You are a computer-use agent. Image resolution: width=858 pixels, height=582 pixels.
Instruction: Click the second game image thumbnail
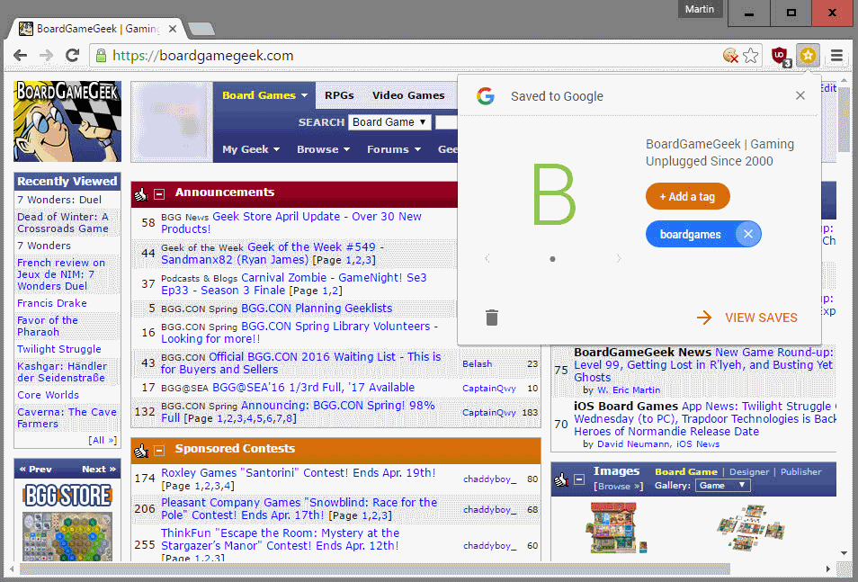point(751,527)
